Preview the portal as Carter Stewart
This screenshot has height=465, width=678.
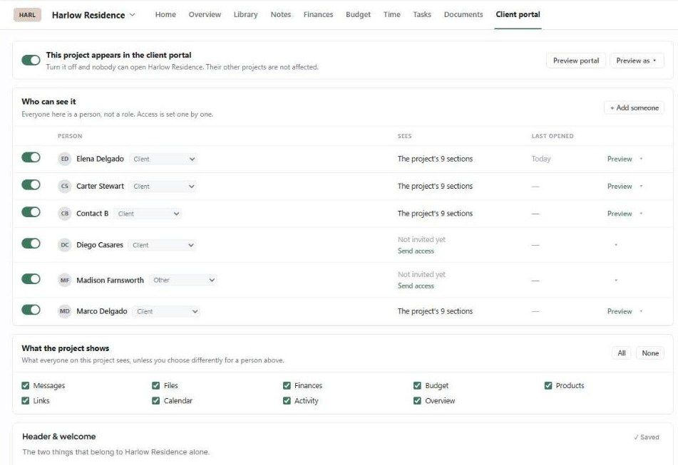(620, 186)
